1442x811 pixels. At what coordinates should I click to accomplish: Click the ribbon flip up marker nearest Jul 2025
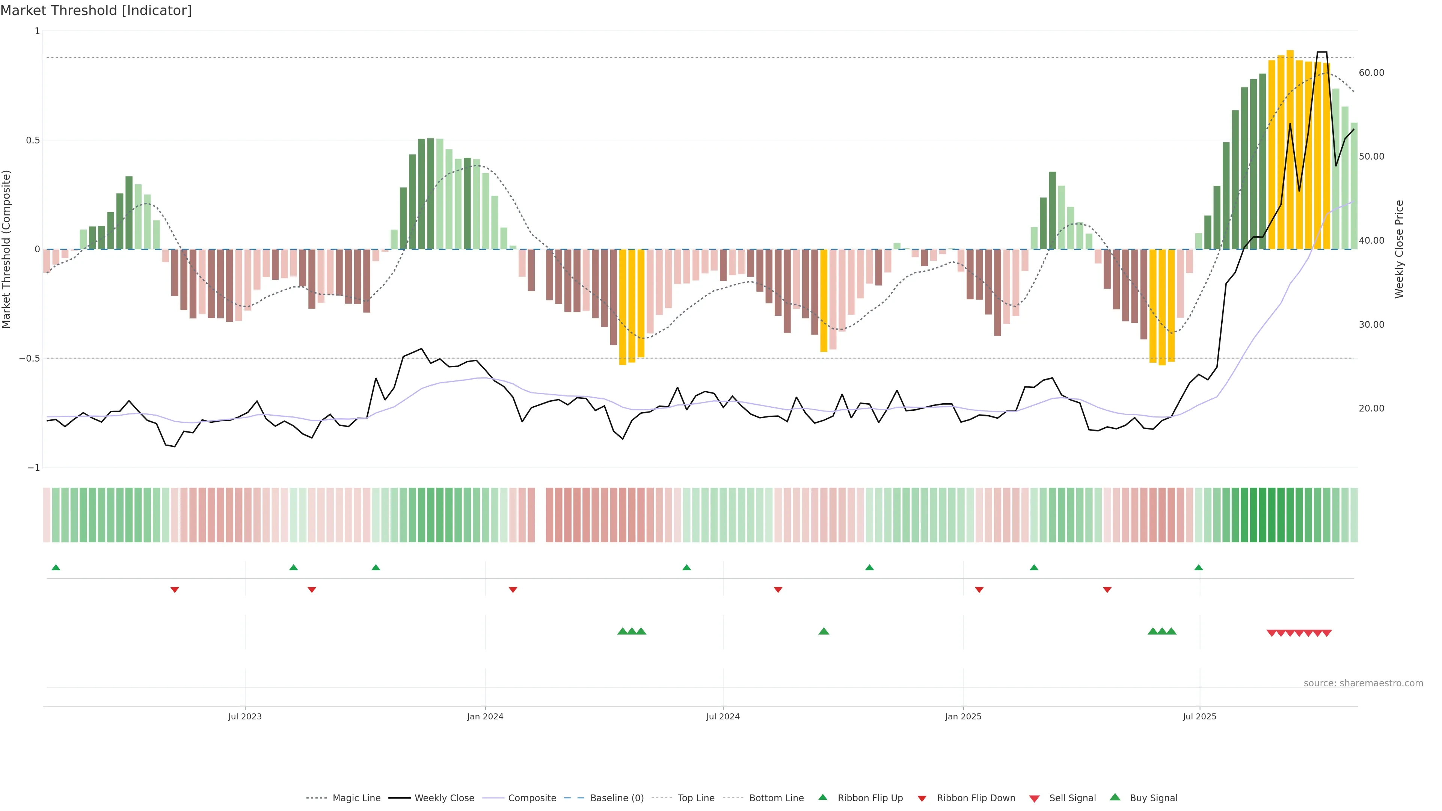tap(1199, 568)
